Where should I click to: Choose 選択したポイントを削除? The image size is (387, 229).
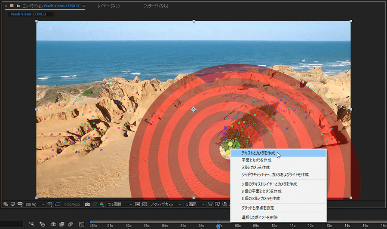[x=278, y=217]
